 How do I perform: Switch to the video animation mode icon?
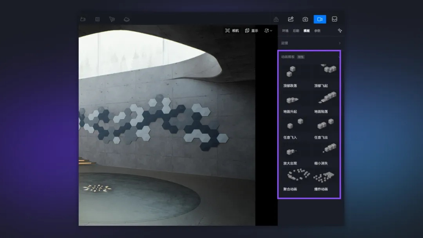tap(320, 19)
